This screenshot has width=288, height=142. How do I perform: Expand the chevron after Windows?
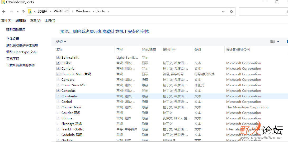point(93,11)
